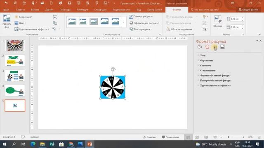
Task: Click the change picture icon
Action: click(x=55, y=23)
